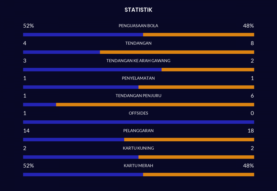Select the OFFSIDES stat label

(x=138, y=113)
